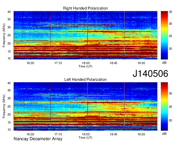Click the 17:15 time tick under the Left Handed plot
The height and width of the screenshot is (142, 175).
click(58, 134)
